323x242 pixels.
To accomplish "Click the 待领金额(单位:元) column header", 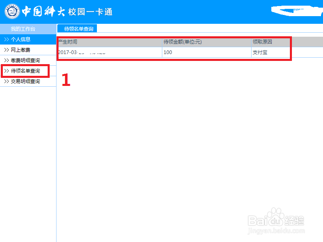I will (x=207, y=42).
